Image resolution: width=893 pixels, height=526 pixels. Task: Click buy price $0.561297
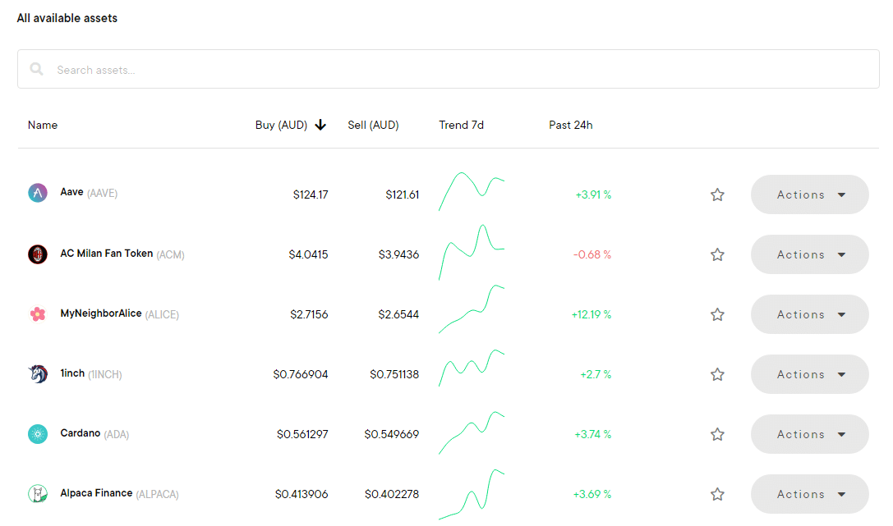[302, 434]
